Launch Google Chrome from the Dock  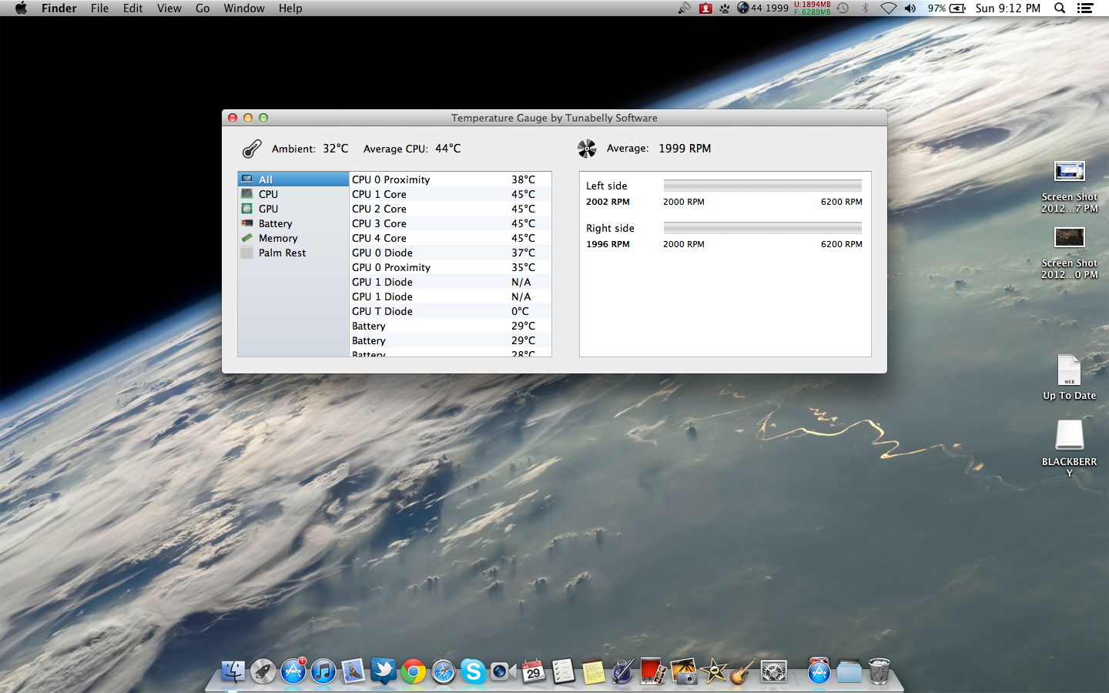coord(414,671)
